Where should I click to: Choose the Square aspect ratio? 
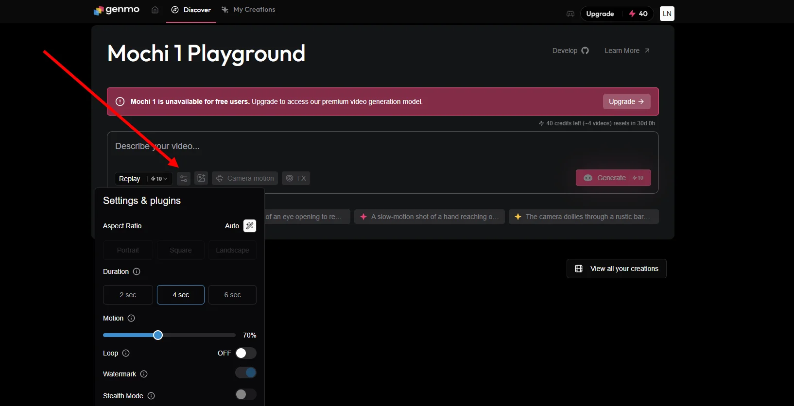[181, 250]
